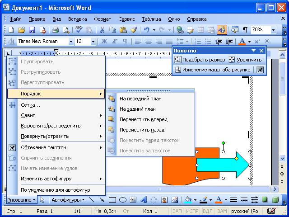The width and height of the screenshot is (289, 217).
Task: Insert clip art icon
Action: tap(164, 200)
